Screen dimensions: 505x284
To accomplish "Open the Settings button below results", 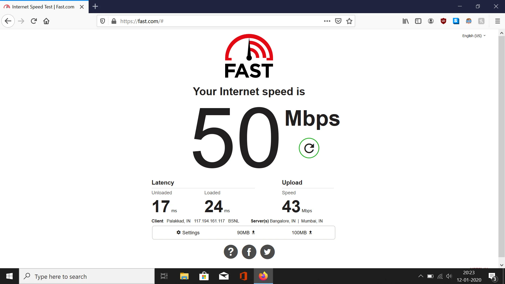I will [188, 232].
